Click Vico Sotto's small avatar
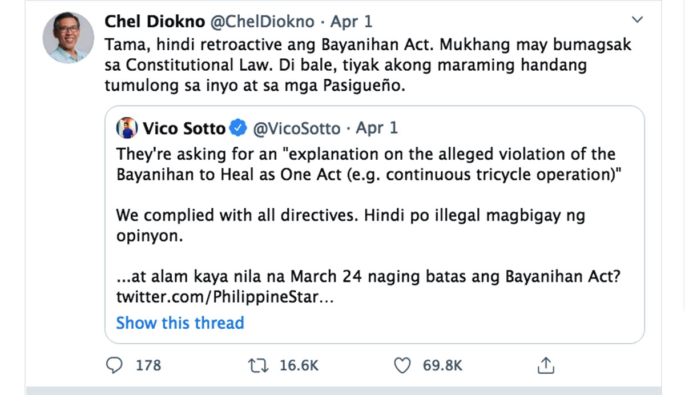This screenshot has height=395, width=685. pos(128,128)
